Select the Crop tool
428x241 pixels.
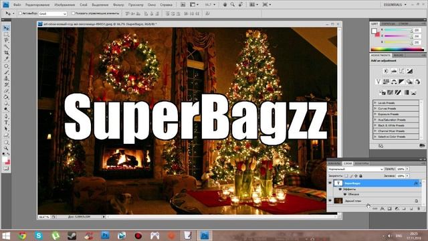click(x=6, y=52)
